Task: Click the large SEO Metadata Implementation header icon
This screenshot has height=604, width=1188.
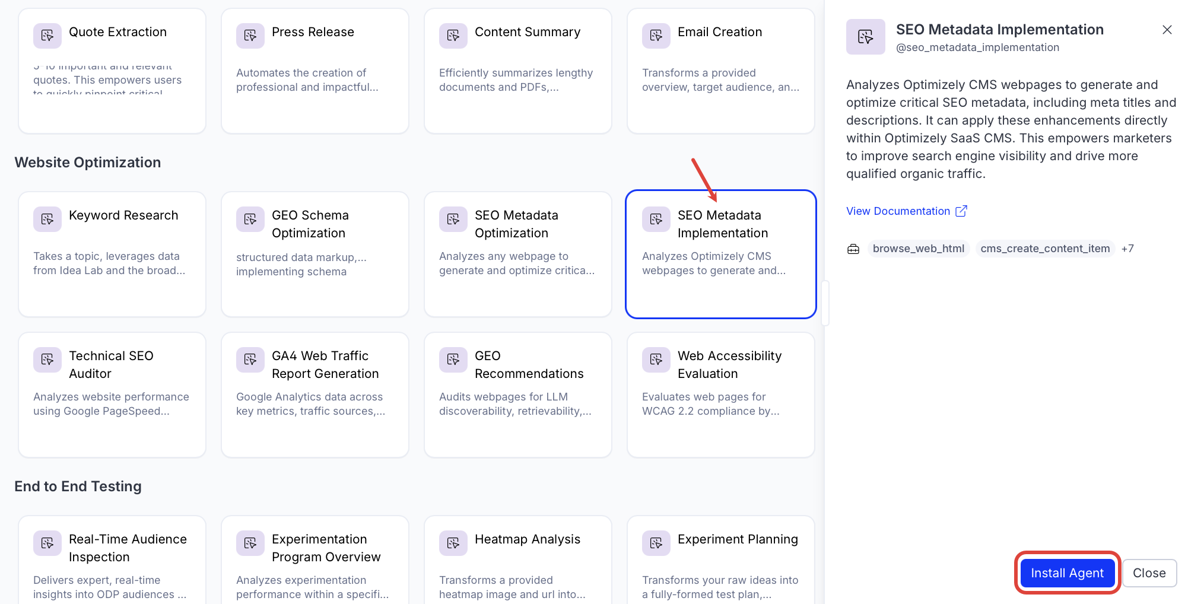Action: click(x=865, y=37)
